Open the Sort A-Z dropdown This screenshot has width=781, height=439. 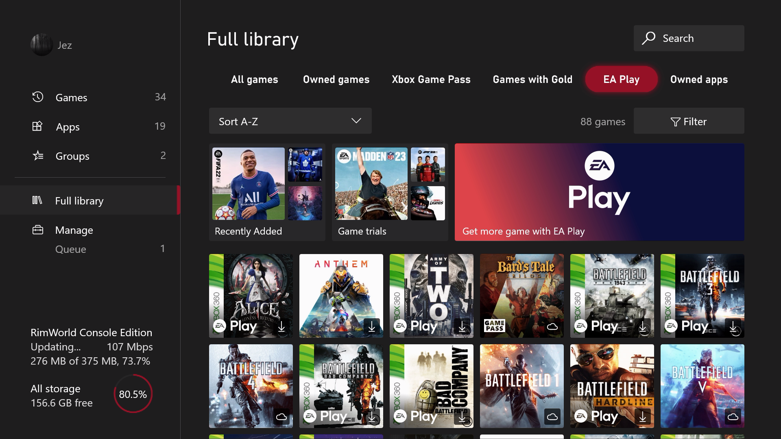pos(290,121)
